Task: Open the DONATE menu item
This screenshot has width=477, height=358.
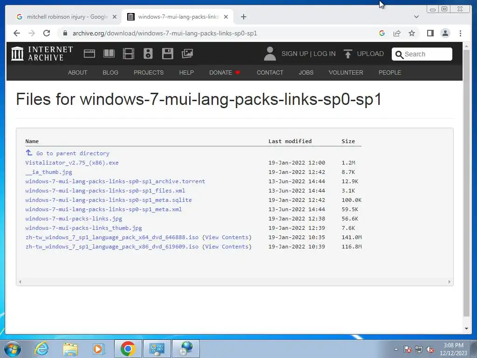Action: 225,72
